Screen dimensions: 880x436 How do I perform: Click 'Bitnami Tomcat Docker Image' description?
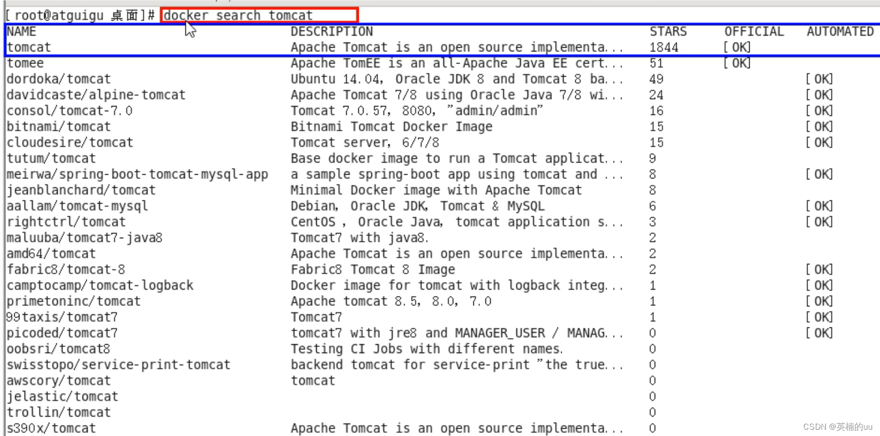pyautogui.click(x=391, y=126)
